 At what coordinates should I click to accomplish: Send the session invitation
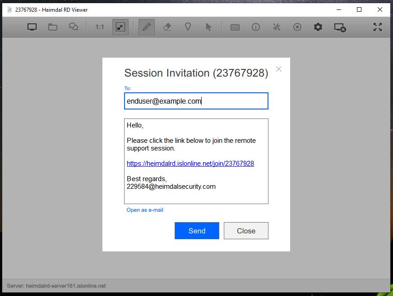197,231
